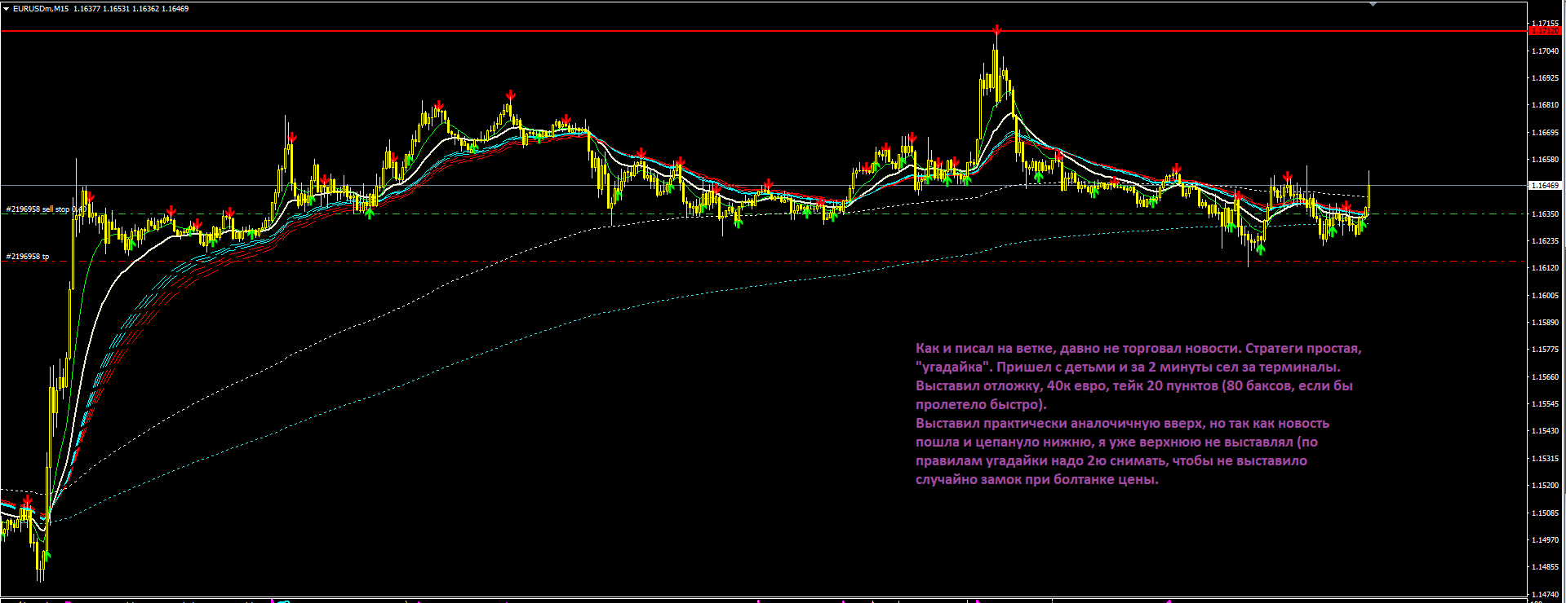Click the triangle before EURUSDm,M15 title
The height and width of the screenshot is (603, 1566).
[x=7, y=9]
